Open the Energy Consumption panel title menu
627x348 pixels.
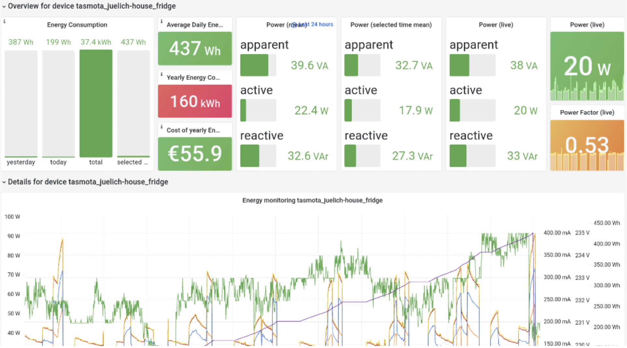coord(77,25)
